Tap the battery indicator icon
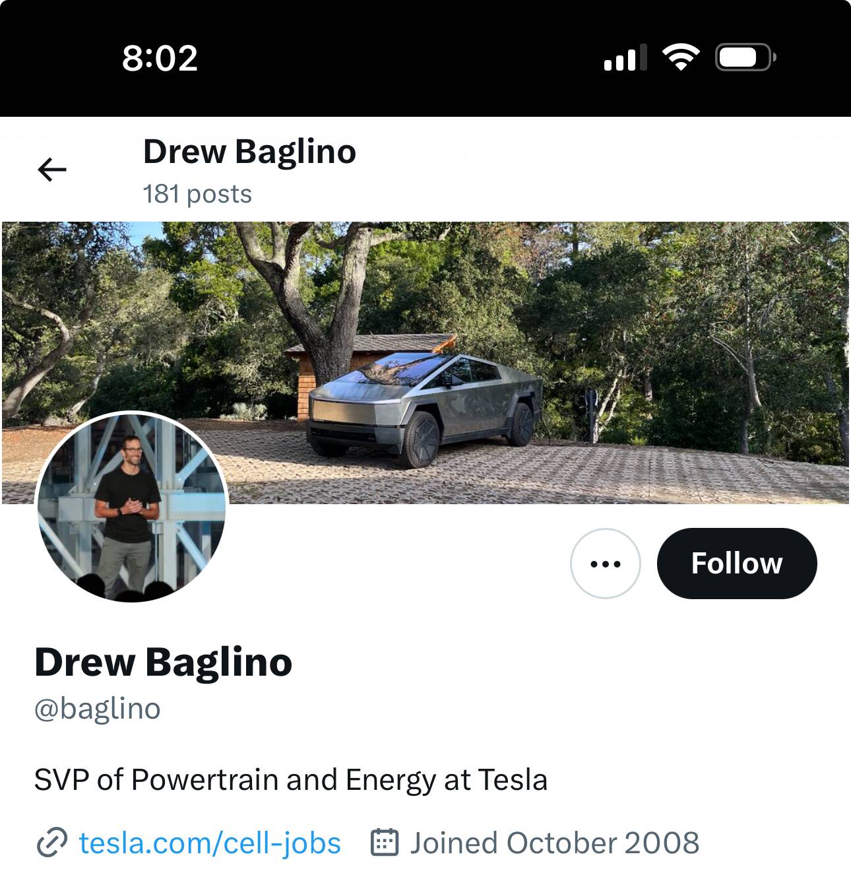851x875 pixels. click(745, 58)
